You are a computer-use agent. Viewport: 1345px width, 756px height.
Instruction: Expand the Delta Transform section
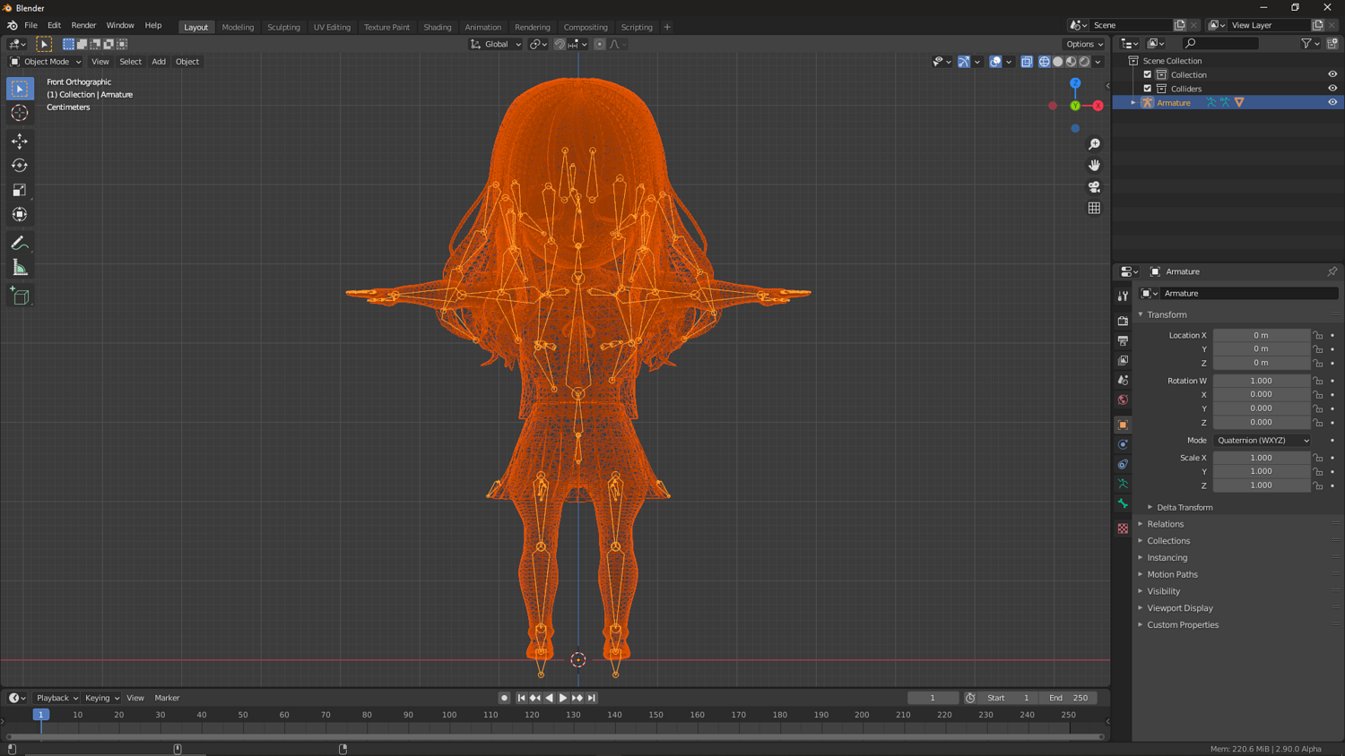pyautogui.click(x=1184, y=507)
